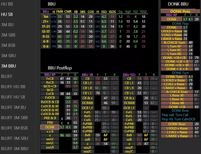Click the 0-6 stack row label
Image resolution: width=201 pixels, height=154 pixels.
46,47
